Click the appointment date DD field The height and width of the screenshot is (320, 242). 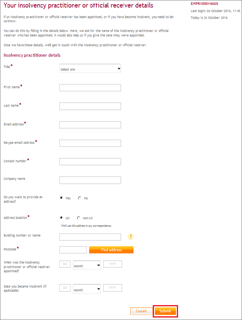coord(65,264)
